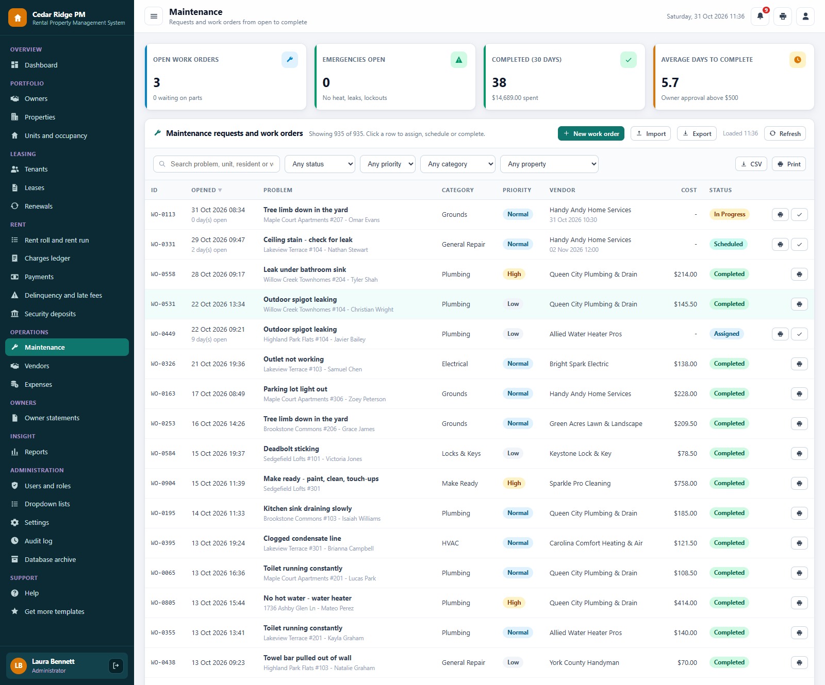The width and height of the screenshot is (825, 685).
Task: Open Delinquency and late fees
Action: 67,296
